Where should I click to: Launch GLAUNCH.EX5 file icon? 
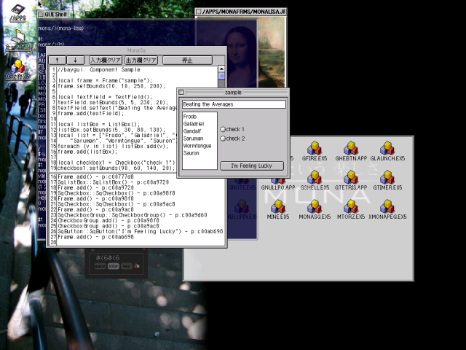(387, 151)
